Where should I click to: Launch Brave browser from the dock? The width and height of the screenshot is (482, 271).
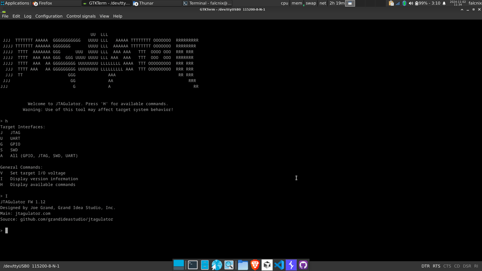(255, 265)
